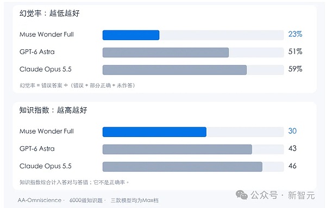Click the knowledge index score 43
326x208 pixels.
(292, 148)
